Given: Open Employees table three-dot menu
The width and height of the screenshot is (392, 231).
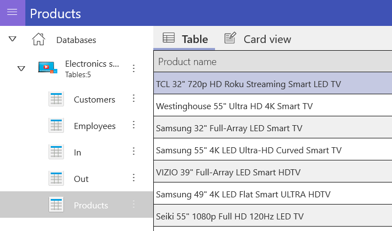Looking at the screenshot, I should click(134, 125).
